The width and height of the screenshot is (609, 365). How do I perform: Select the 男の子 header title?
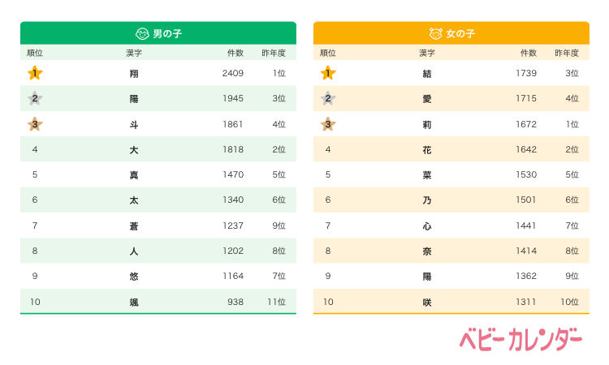(166, 33)
